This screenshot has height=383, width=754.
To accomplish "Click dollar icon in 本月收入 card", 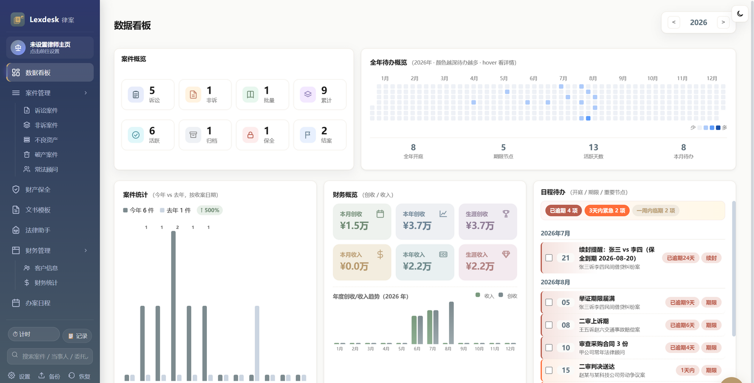I will [380, 254].
